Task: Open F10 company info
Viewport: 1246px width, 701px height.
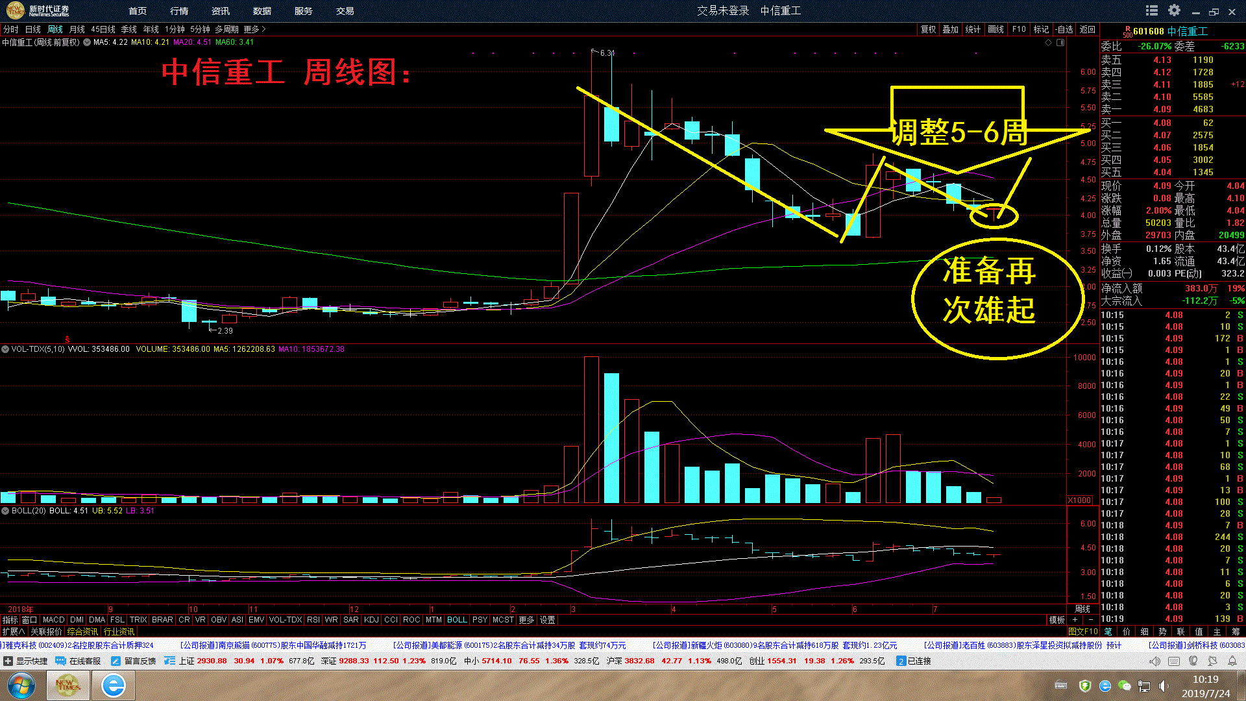Action: pos(1019,29)
